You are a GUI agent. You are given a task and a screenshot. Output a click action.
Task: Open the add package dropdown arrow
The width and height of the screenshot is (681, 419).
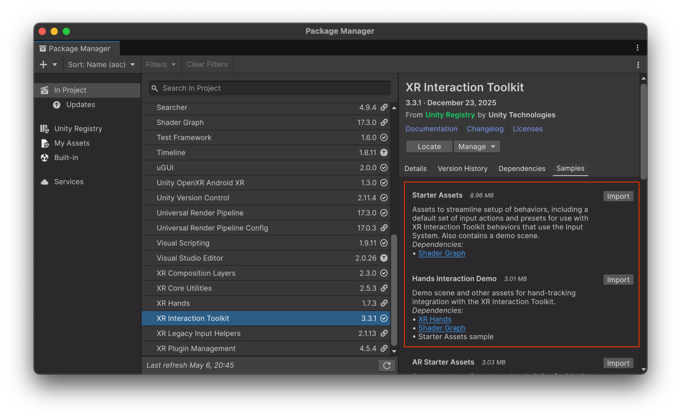pos(55,65)
